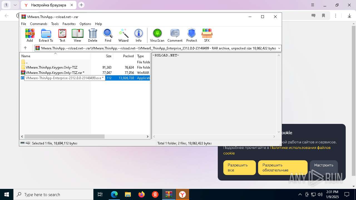Sort file list by Name column
Image resolution: width=356 pixels, height=200 pixels.
click(x=55, y=56)
